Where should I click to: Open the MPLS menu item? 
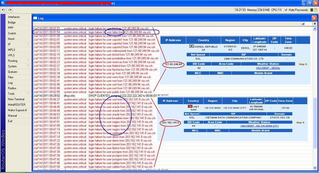tap(12, 50)
